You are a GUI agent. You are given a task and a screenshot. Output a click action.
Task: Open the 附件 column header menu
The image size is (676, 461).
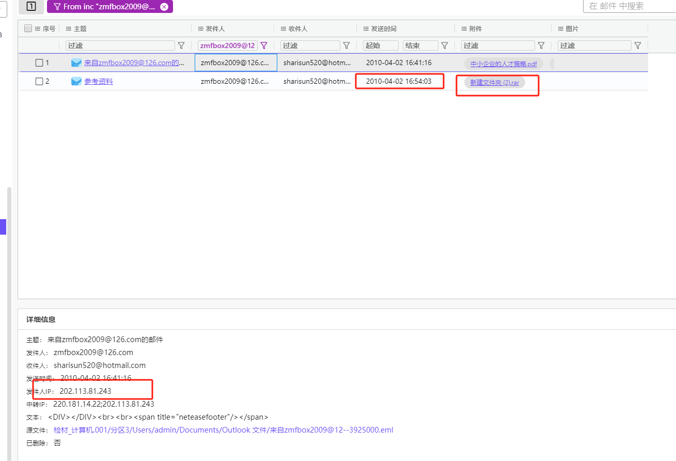click(464, 29)
